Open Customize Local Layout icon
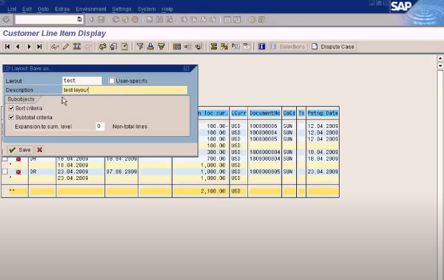 (x=261, y=19)
